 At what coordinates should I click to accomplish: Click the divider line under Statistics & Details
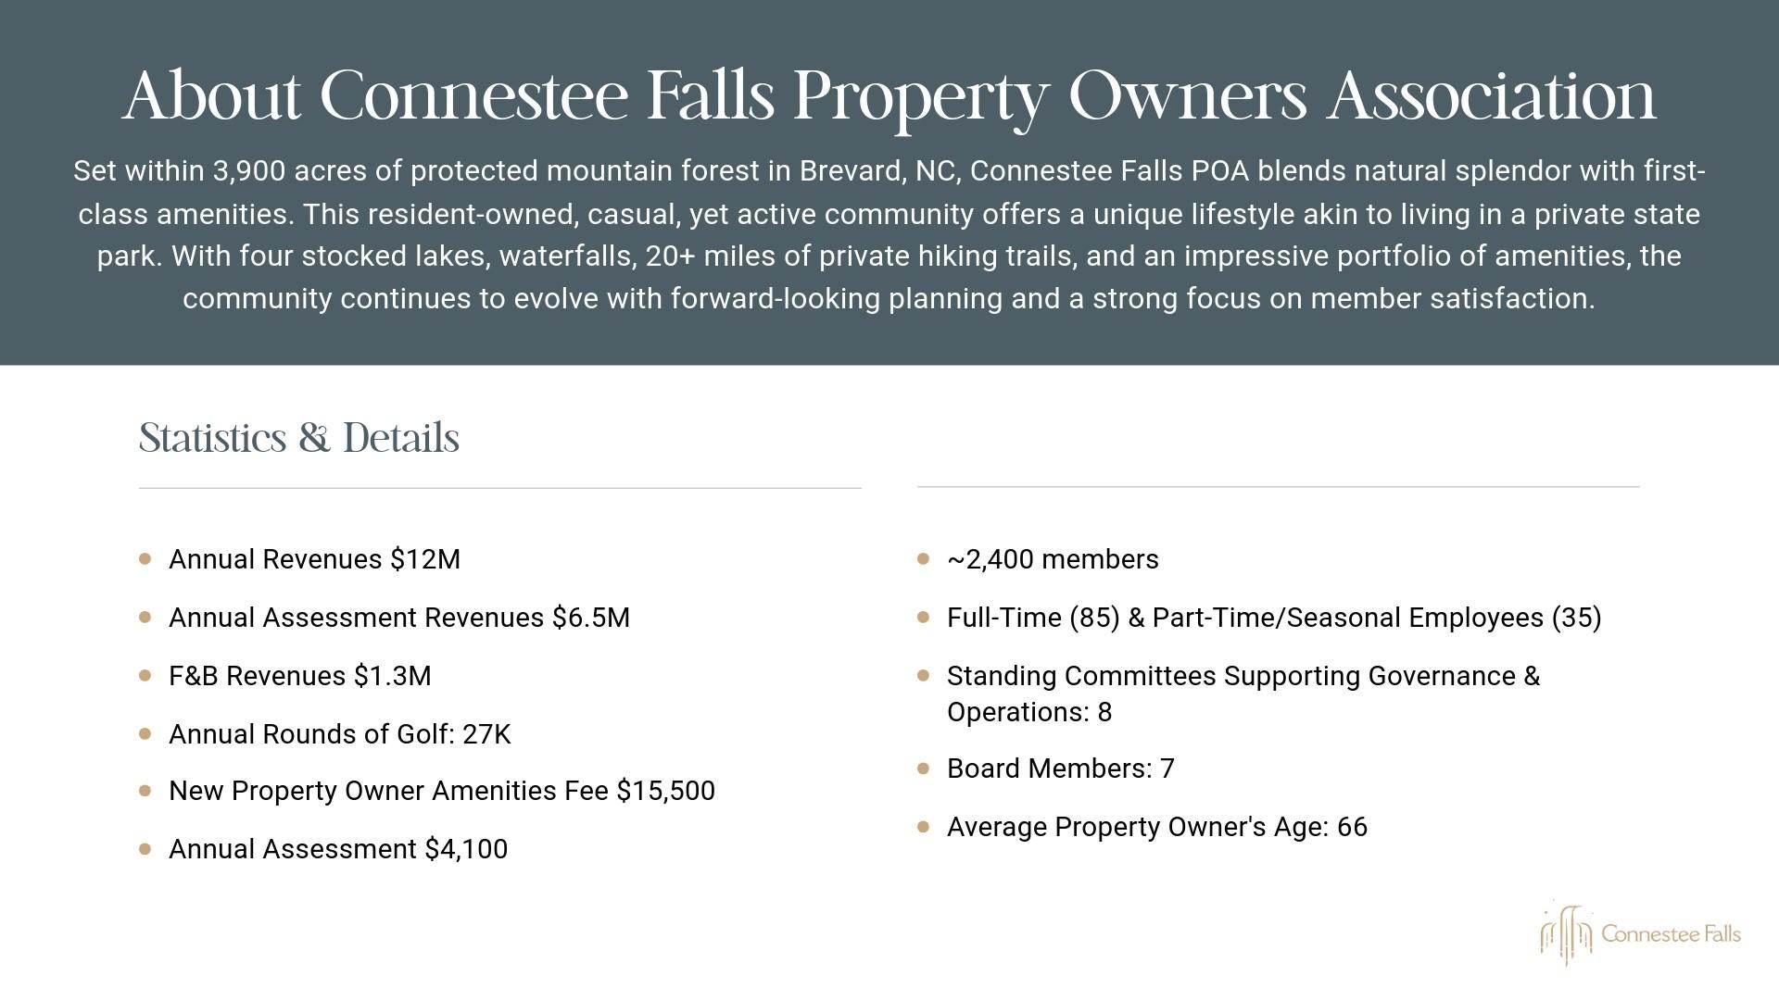pos(500,488)
